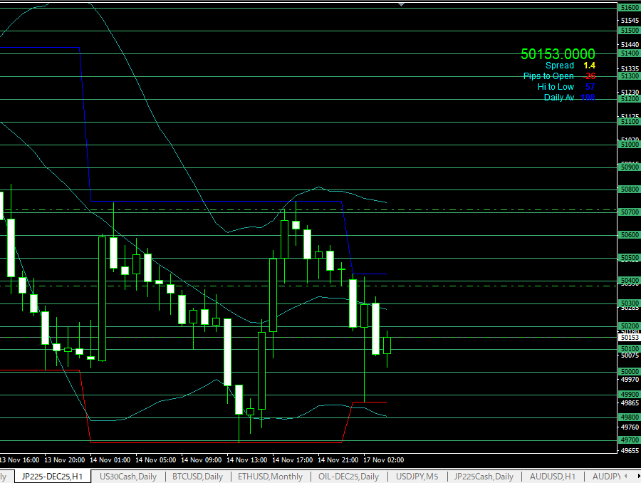Click the chart shift triangle marker
The image size is (641, 483).
[x=401, y=4]
